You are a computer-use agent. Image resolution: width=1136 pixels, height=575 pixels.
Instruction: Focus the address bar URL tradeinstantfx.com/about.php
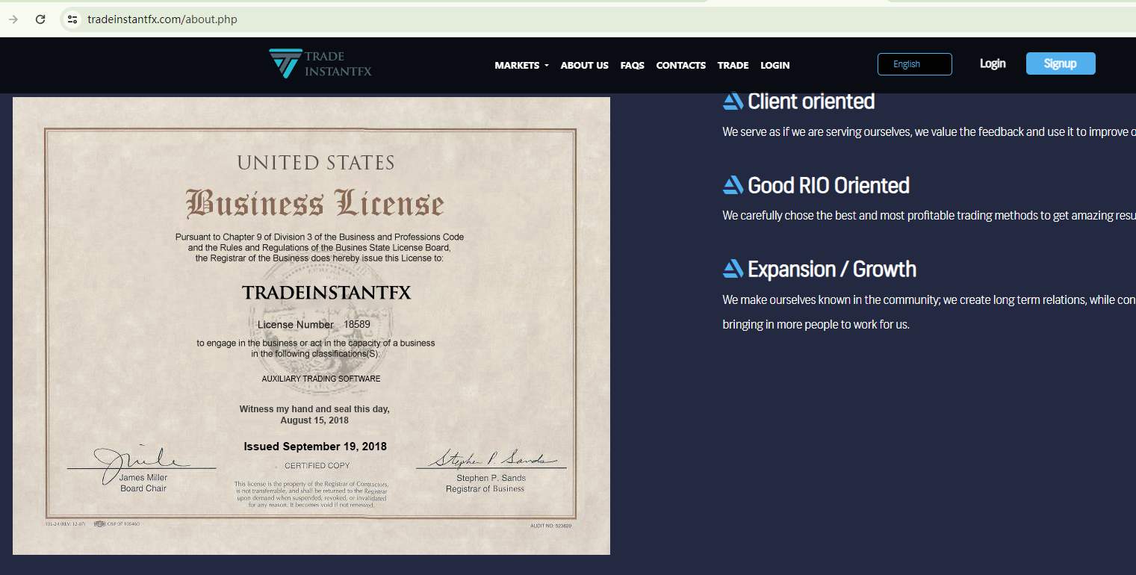pyautogui.click(x=162, y=19)
